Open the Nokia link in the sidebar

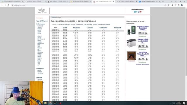pyautogui.click(x=39, y=33)
